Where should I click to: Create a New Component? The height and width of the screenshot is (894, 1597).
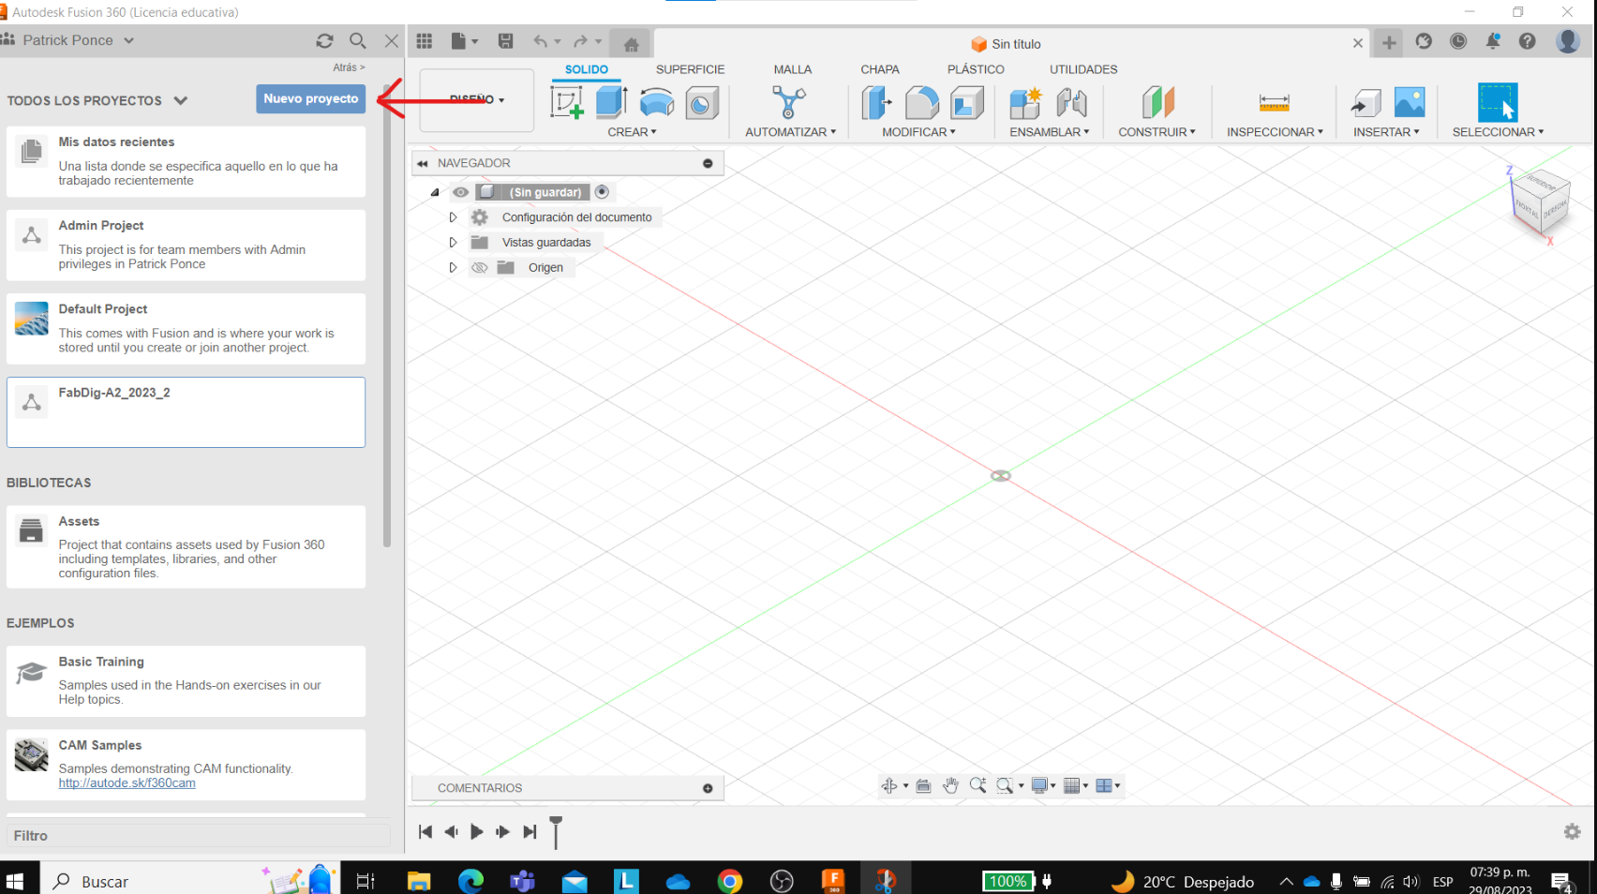pyautogui.click(x=1025, y=102)
